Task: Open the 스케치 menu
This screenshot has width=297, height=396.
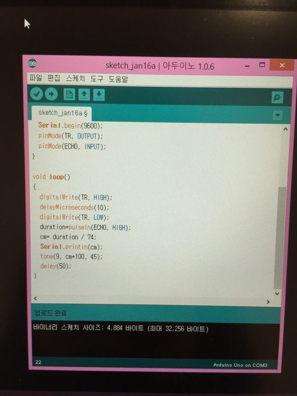Action: [x=75, y=79]
